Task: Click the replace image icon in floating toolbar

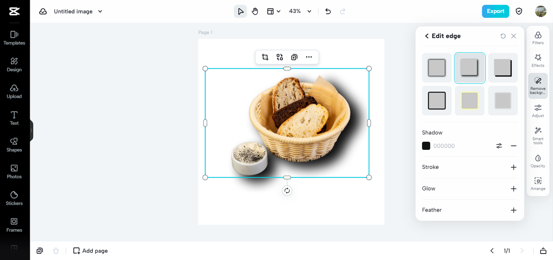Action: click(280, 57)
